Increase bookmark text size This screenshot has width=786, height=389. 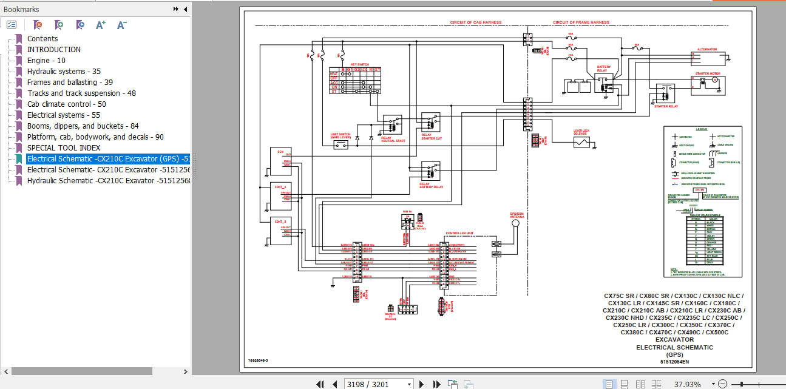(x=101, y=25)
